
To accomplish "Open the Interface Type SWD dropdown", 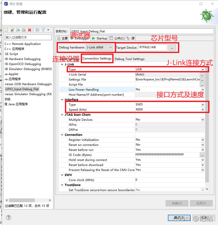I will [203, 105].
